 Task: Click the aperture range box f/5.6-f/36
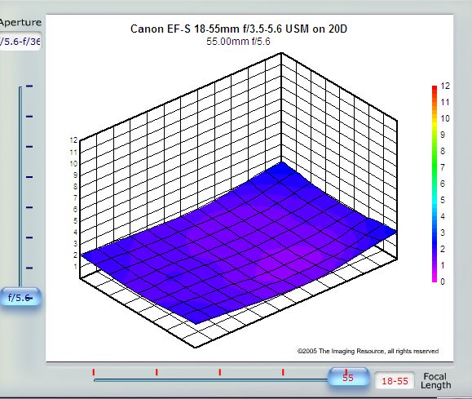click(x=20, y=42)
